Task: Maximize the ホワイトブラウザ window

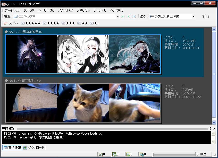Action: click(x=201, y=3)
